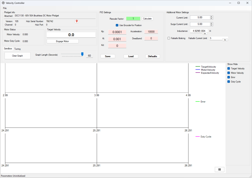
Task: Click the Engage Motor button
Action: click(62, 41)
